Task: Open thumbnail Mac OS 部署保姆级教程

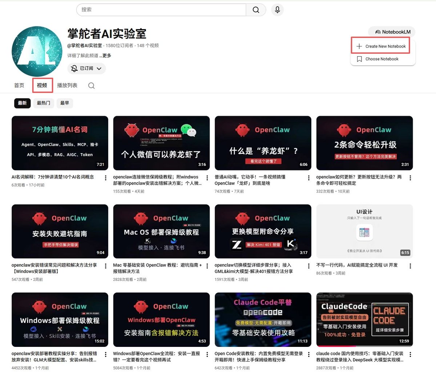Action: (x=161, y=232)
